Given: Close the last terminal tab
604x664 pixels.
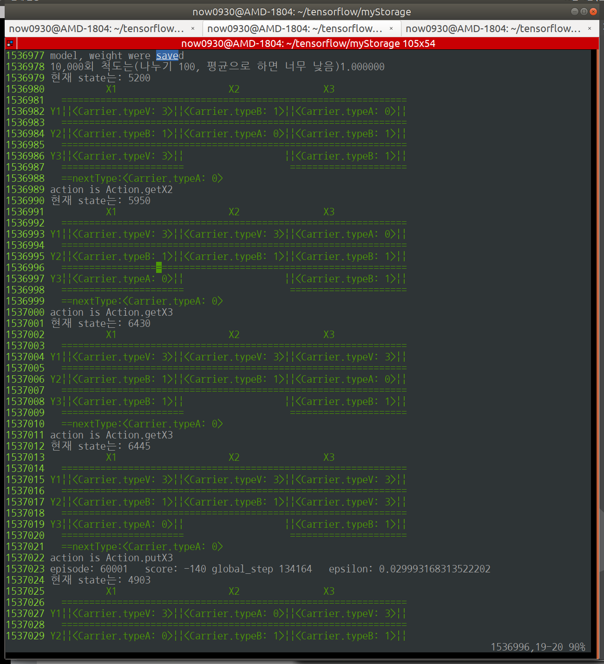Looking at the screenshot, I should pos(590,29).
